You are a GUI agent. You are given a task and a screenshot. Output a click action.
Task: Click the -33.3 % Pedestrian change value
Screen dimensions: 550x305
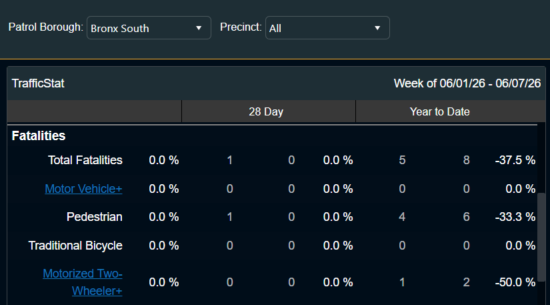515,217
